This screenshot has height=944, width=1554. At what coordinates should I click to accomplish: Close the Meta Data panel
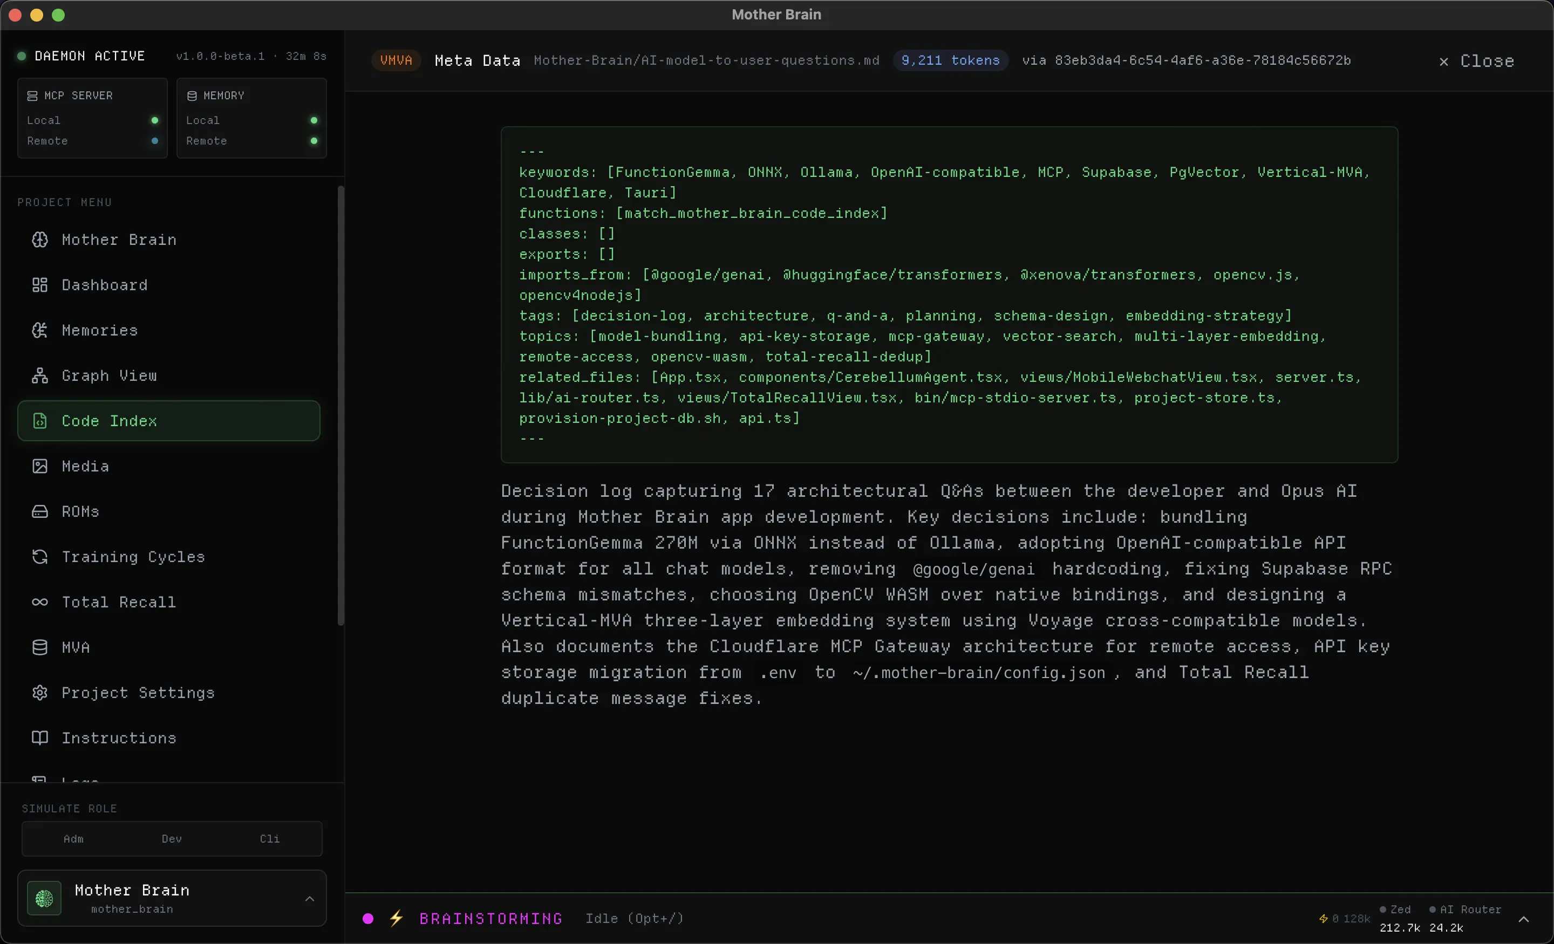[x=1476, y=61]
